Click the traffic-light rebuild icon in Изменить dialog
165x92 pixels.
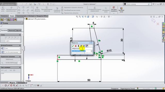78,46
